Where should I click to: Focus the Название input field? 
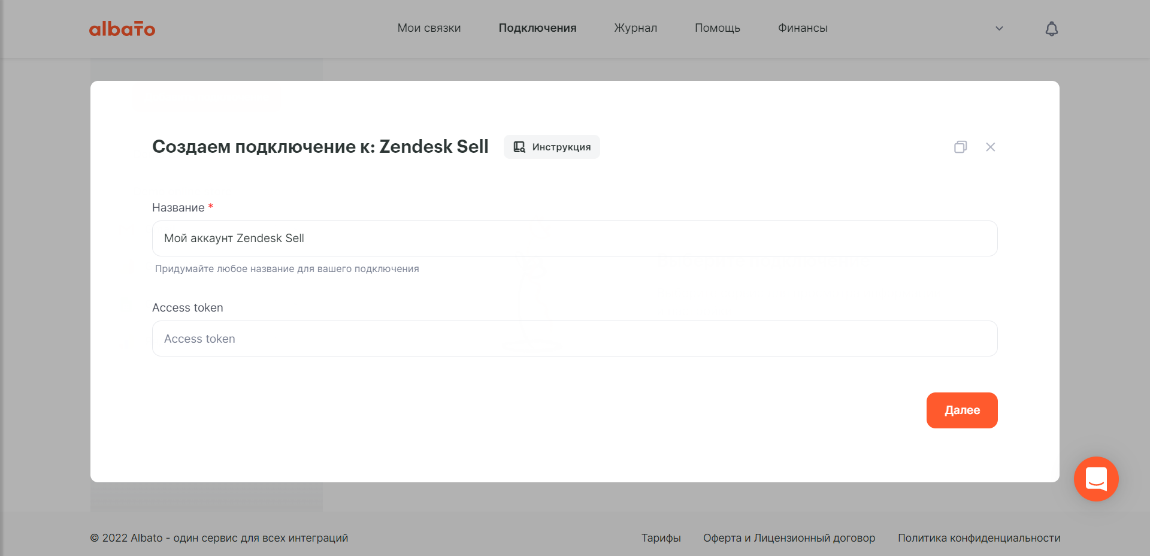575,238
